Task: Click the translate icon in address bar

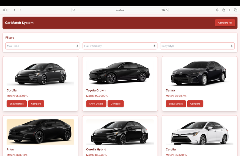Action: (163, 10)
